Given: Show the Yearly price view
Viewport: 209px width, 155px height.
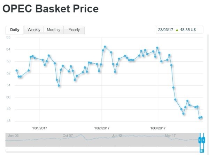Looking at the screenshot, I should pos(74,30).
